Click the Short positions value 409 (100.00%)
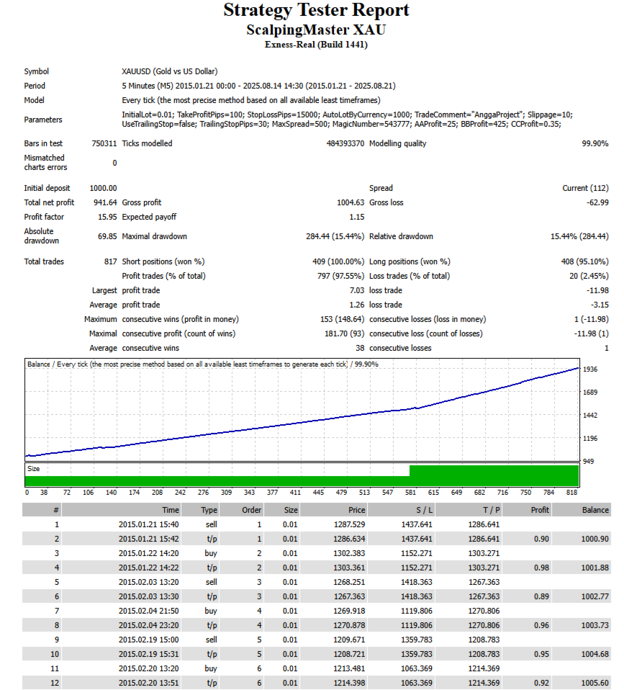The width and height of the screenshot is (624, 690). coord(338,262)
